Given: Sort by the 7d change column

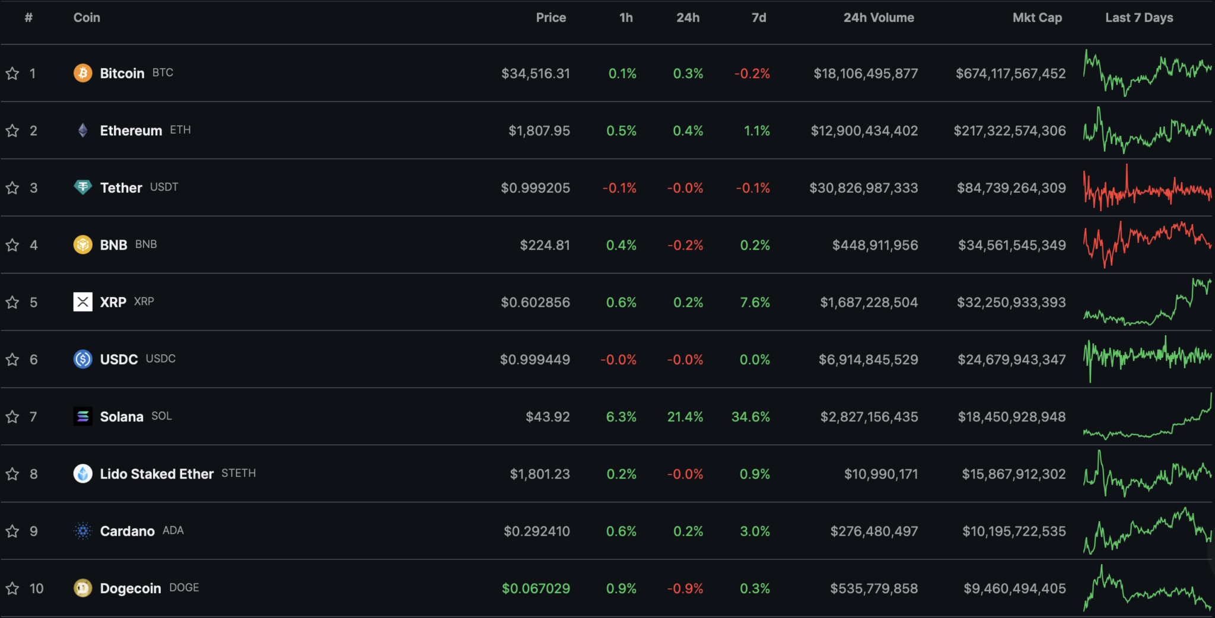Looking at the screenshot, I should click(x=758, y=18).
